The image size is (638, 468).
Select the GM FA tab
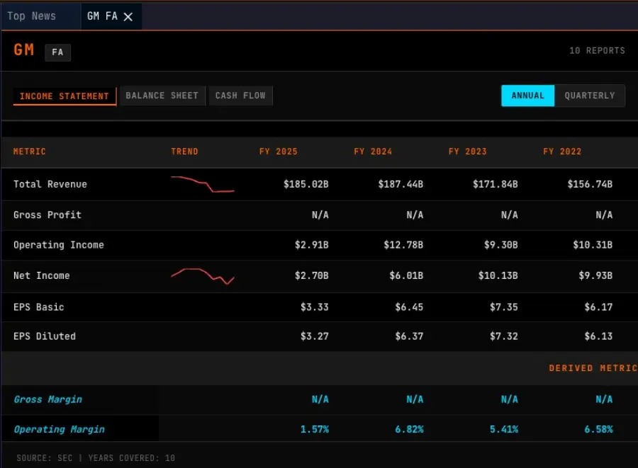click(102, 16)
